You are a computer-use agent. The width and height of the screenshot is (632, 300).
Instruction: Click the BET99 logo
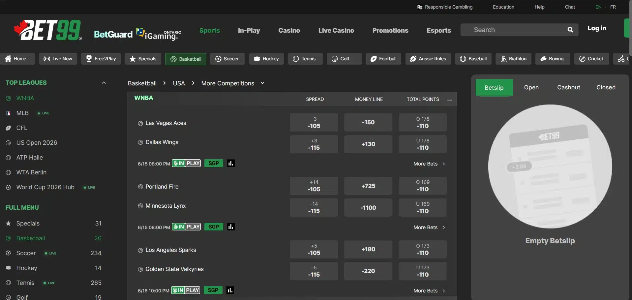click(x=48, y=30)
